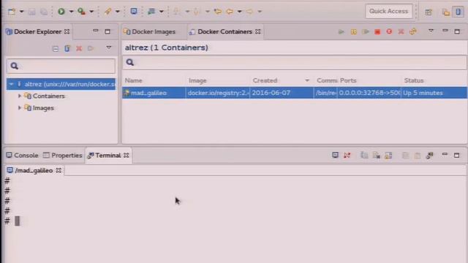Click the Back navigation arrow icon
This screenshot has width=468, height=263.
pos(230,12)
